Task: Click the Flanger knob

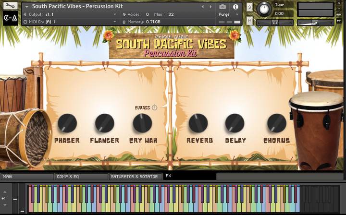Action: point(105,123)
